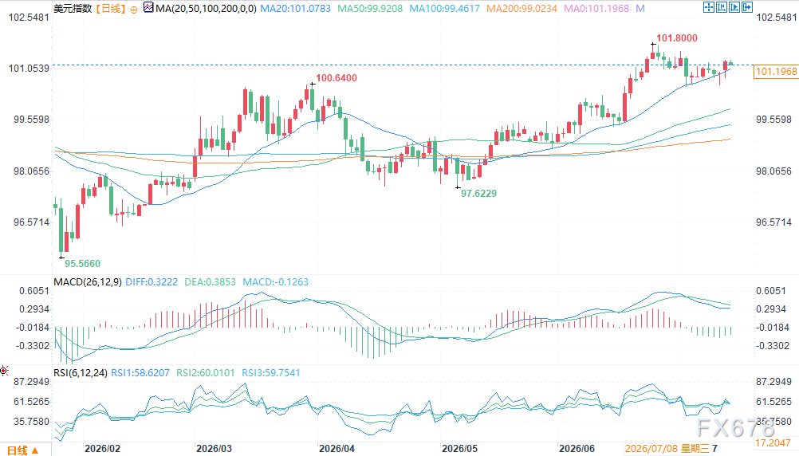The height and width of the screenshot is (456, 799).
Task: Click the MACD left axis value 0.6051
Action: [34, 291]
